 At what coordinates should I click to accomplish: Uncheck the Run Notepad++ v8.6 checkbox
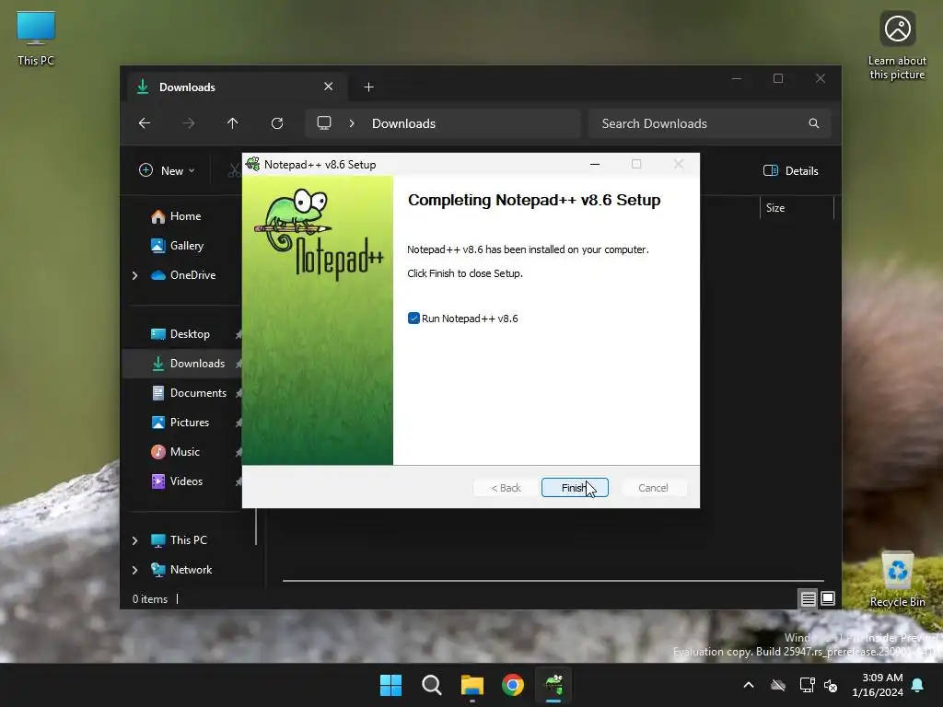[x=413, y=319]
